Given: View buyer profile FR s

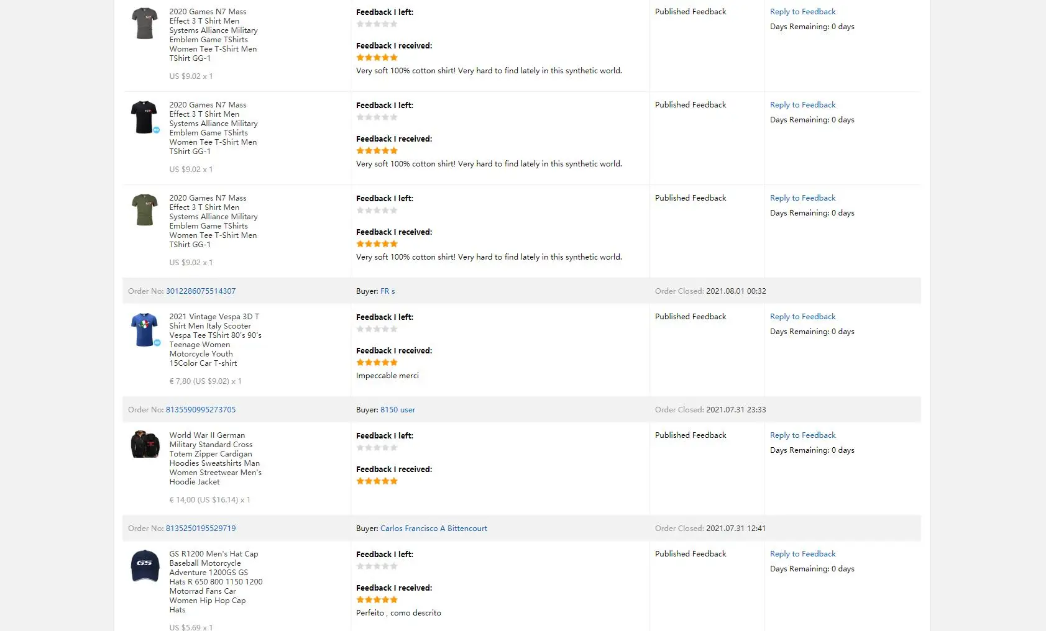Looking at the screenshot, I should coord(387,291).
